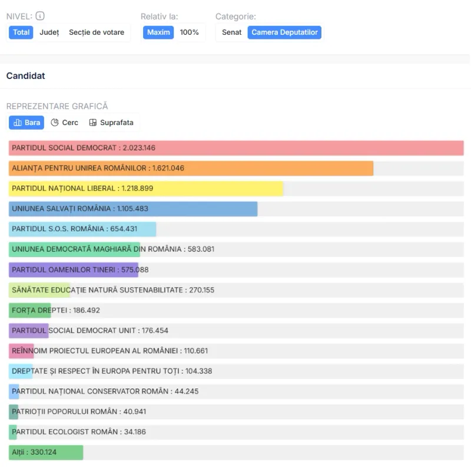Select Total level option
Viewport: 471px width, 467px height.
click(21, 32)
